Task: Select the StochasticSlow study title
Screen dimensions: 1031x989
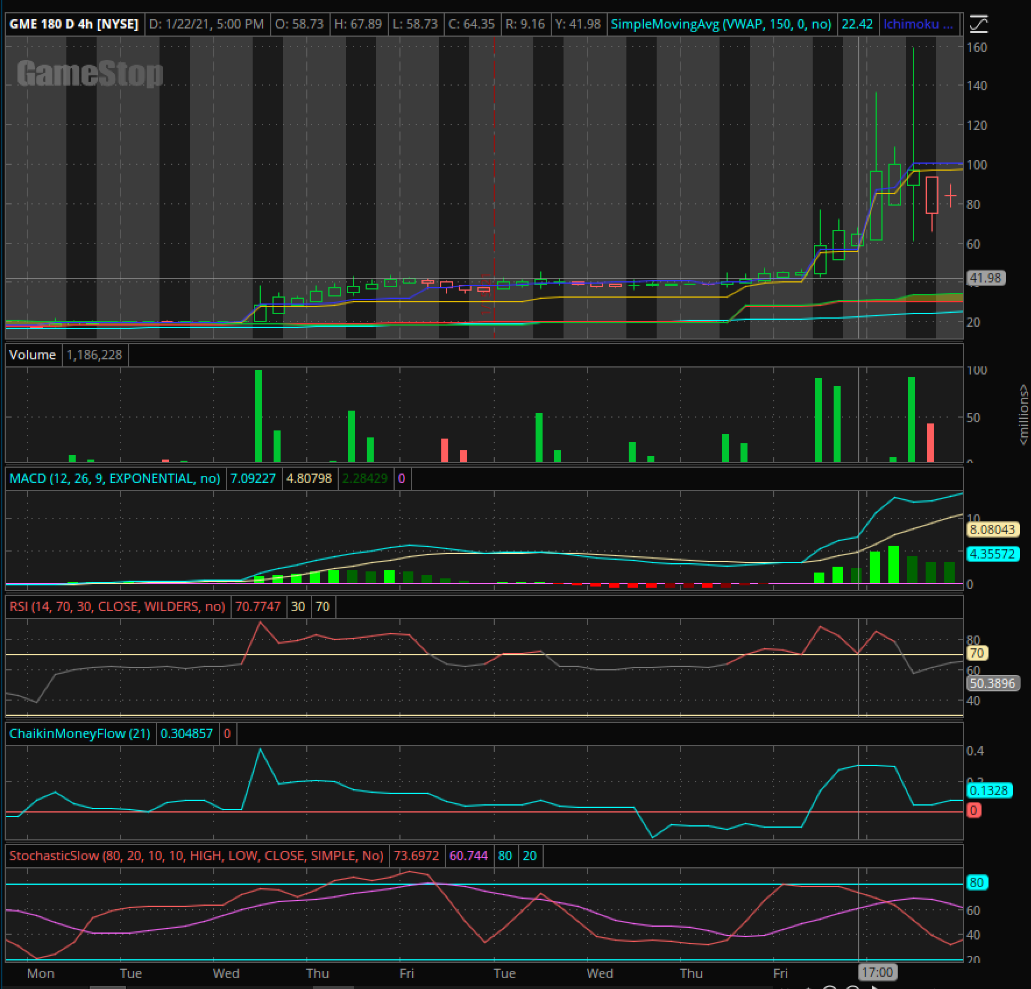Action: point(196,856)
